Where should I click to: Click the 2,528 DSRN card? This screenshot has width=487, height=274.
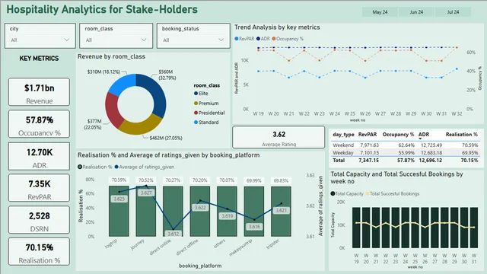click(39, 220)
